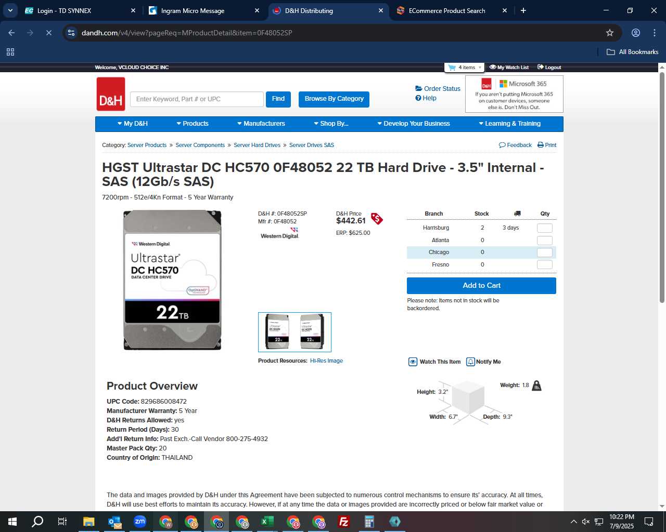Click the weight lb icon
Screen dimensions: 666x532
pyautogui.click(x=537, y=385)
